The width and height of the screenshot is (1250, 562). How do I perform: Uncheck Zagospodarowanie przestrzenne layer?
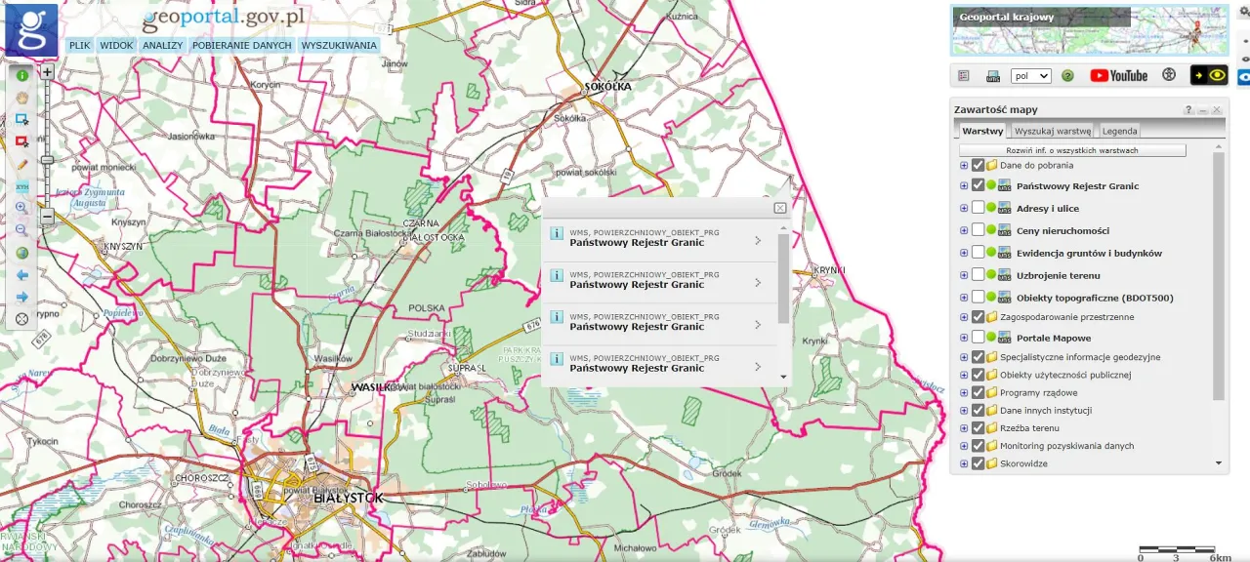click(978, 317)
